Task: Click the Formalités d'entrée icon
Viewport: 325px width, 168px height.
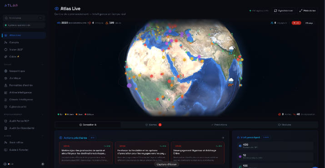Action: tap(6, 85)
